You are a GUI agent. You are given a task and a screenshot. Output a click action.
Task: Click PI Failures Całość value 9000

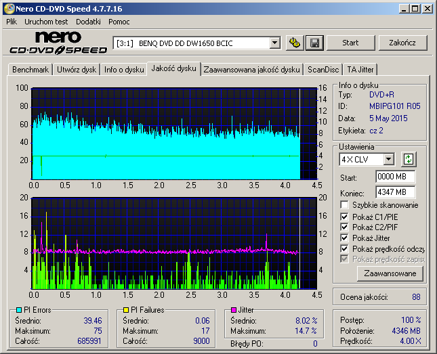201,341
